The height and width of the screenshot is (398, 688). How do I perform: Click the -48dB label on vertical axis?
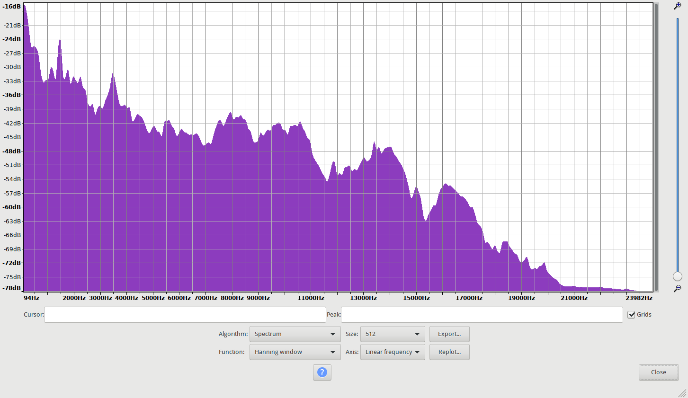[12, 151]
